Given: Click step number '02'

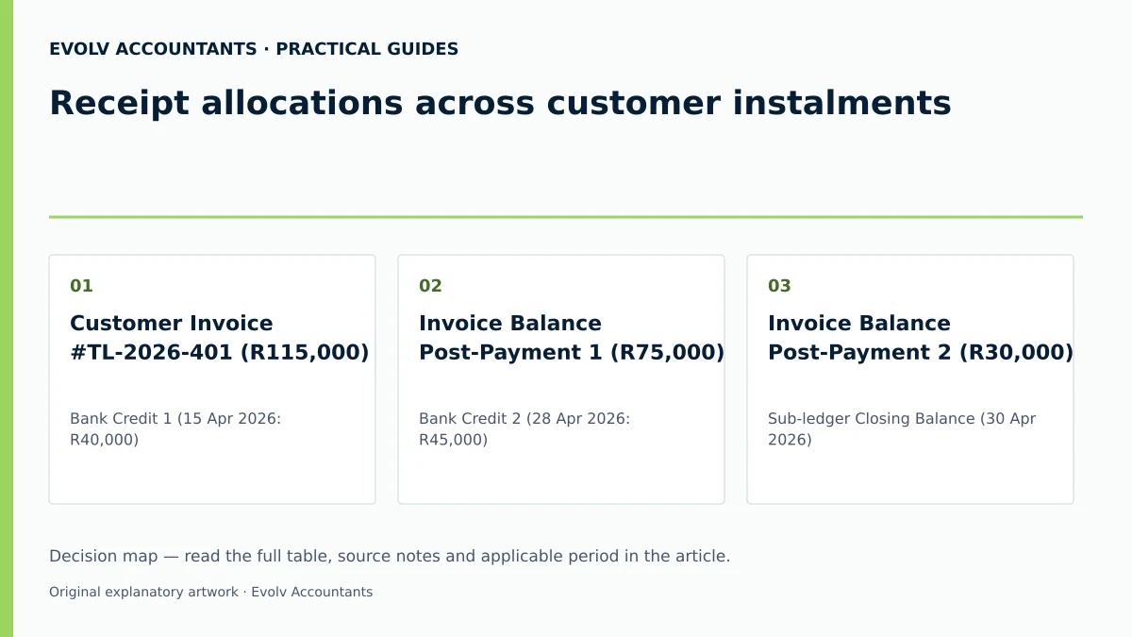Looking at the screenshot, I should (430, 286).
